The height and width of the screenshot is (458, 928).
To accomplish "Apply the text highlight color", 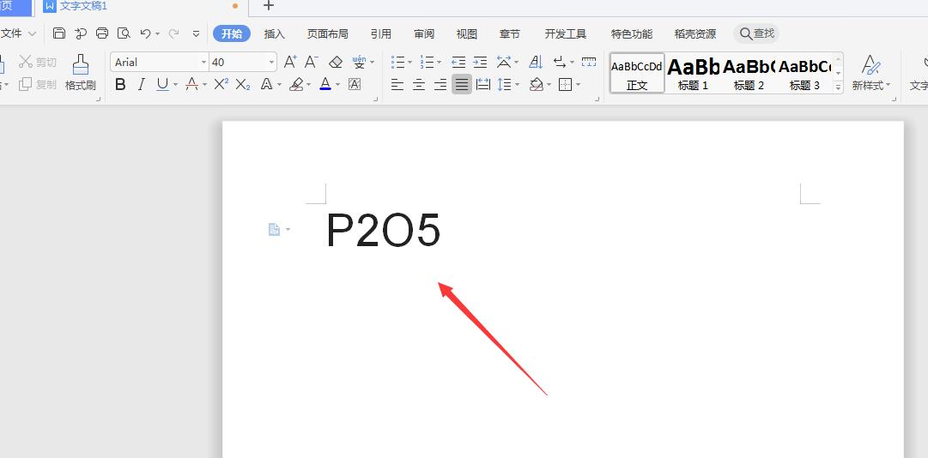I will tap(296, 85).
